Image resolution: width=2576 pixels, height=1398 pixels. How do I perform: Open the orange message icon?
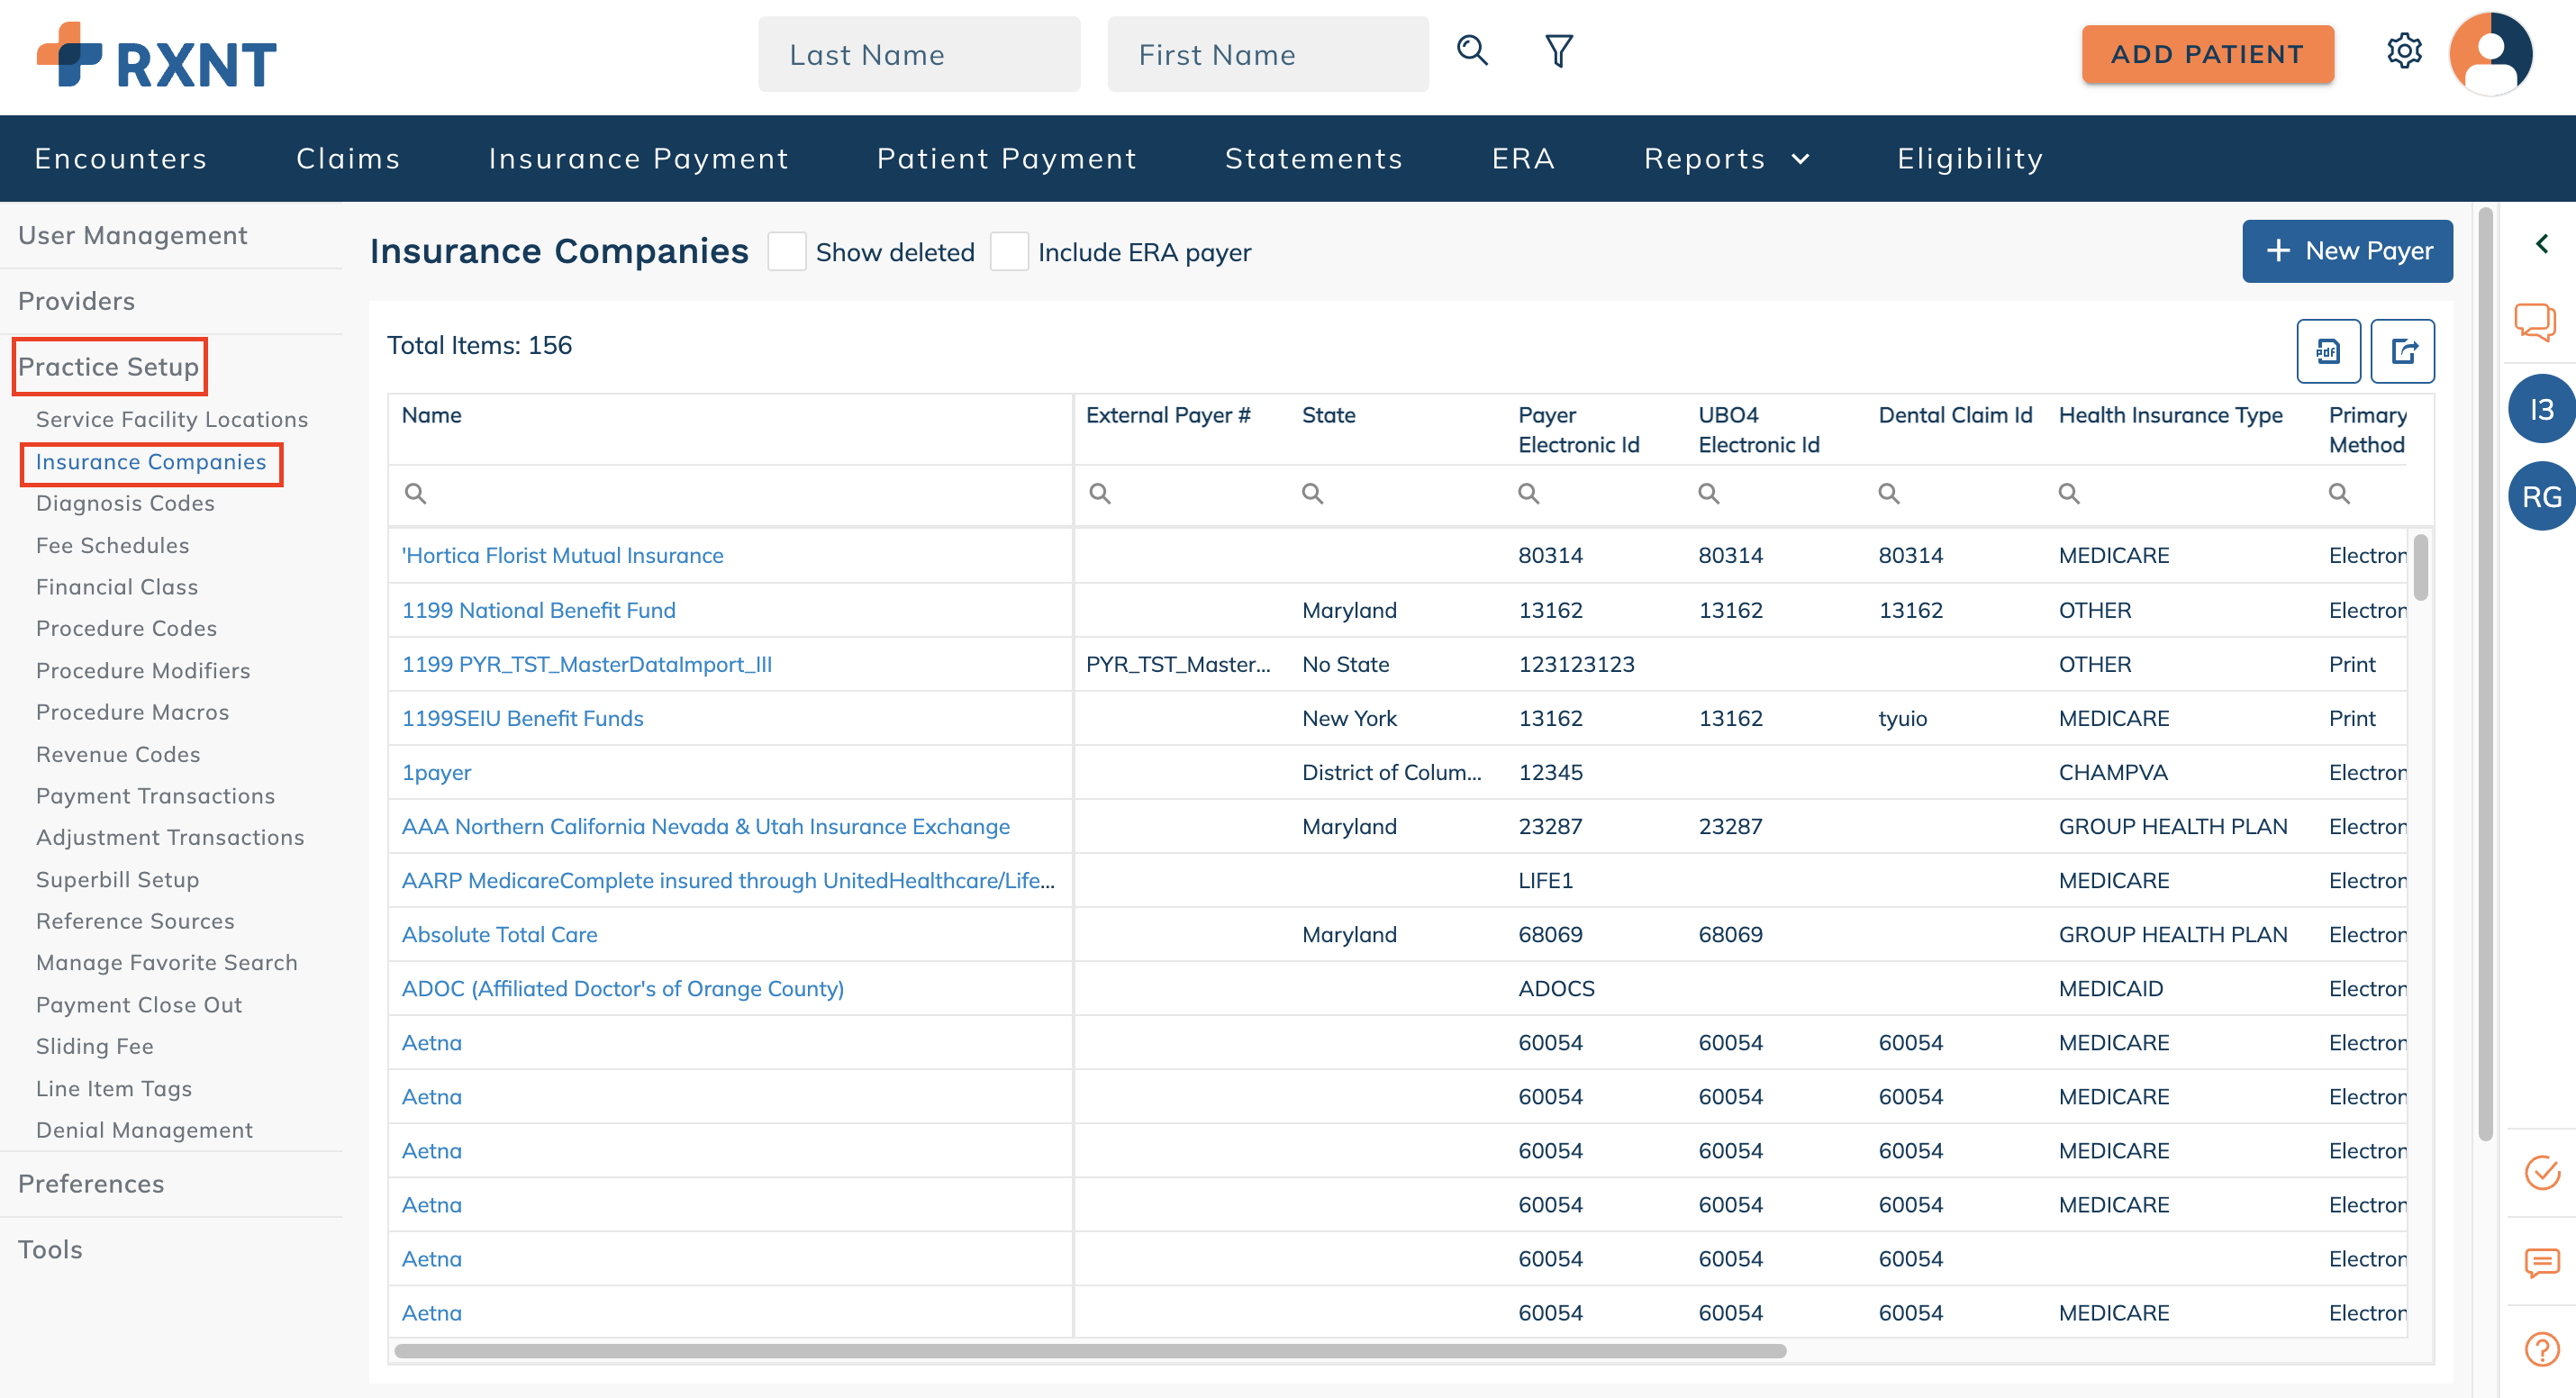(2541, 1262)
